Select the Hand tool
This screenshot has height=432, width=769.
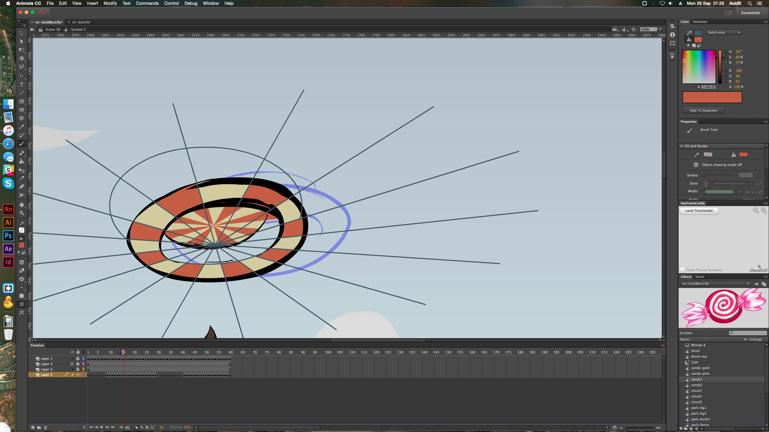(x=21, y=205)
